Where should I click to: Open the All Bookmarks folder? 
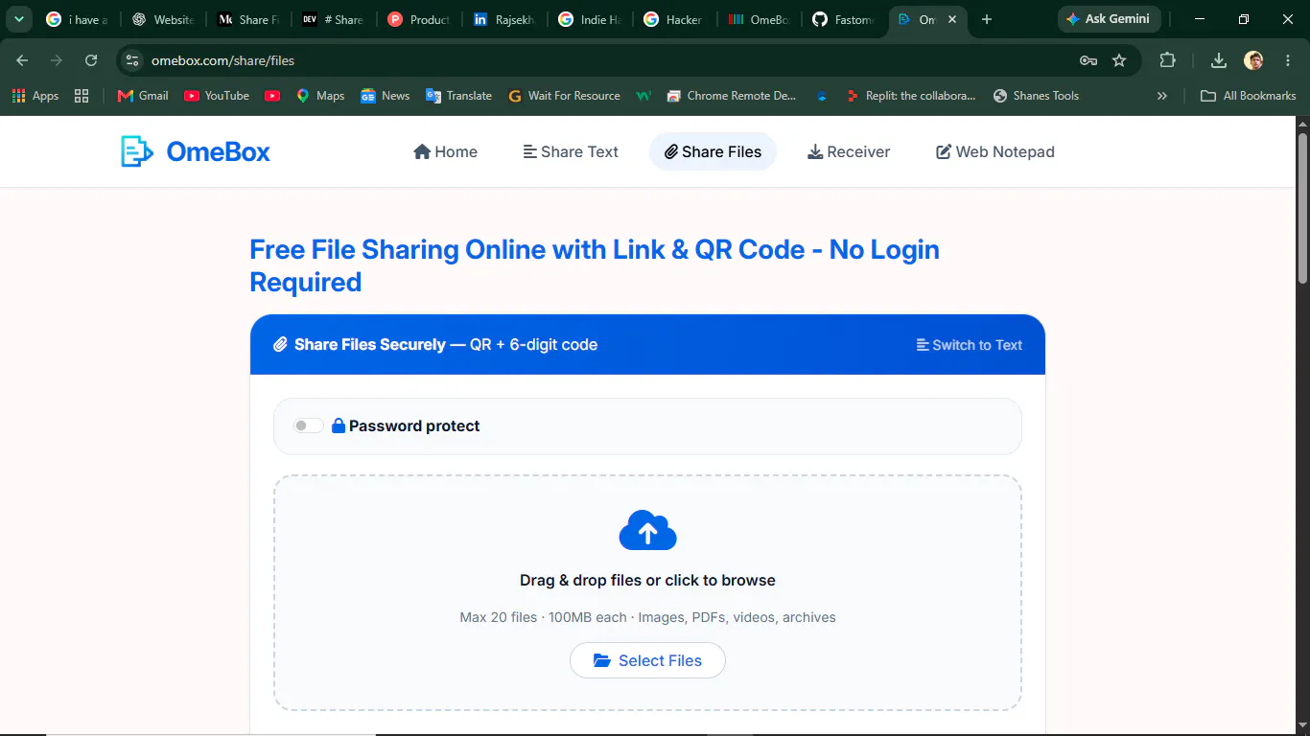point(1249,96)
